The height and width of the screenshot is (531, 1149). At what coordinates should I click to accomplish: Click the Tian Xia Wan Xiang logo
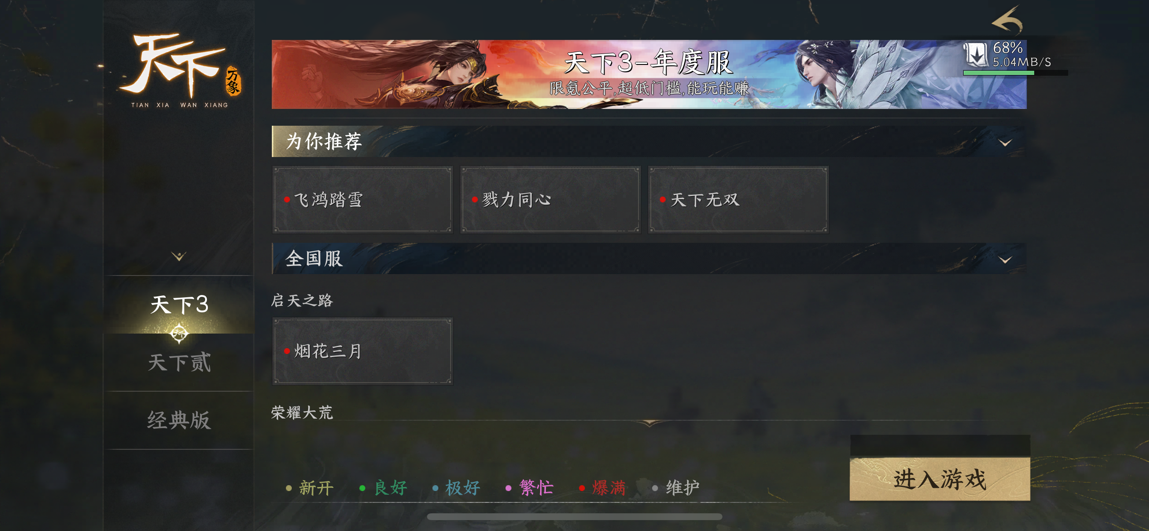tap(180, 70)
